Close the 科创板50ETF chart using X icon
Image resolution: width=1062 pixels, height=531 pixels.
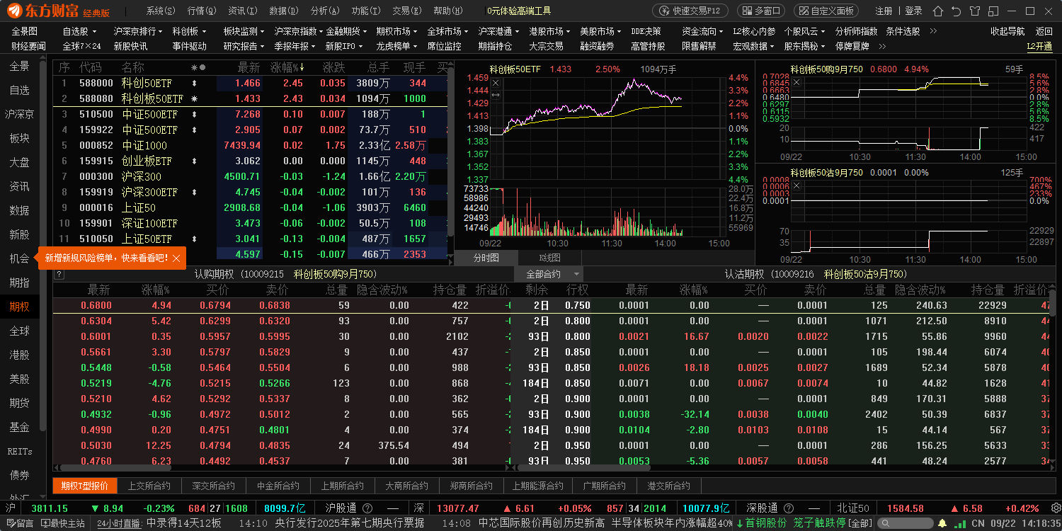click(x=496, y=83)
